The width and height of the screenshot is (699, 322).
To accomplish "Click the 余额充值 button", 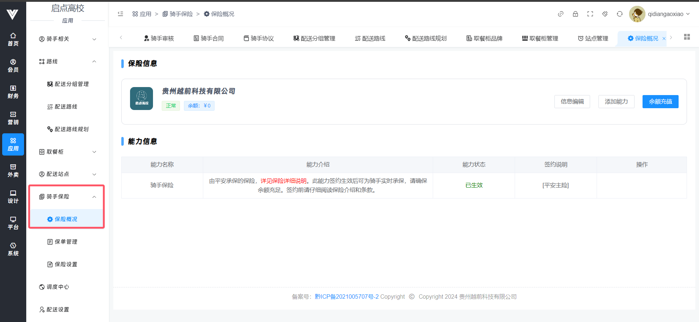I will point(660,102).
